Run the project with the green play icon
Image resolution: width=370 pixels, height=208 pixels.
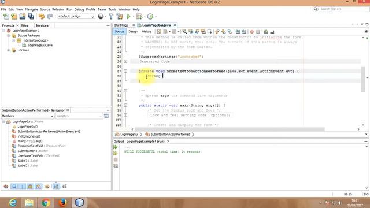[x=128, y=17]
